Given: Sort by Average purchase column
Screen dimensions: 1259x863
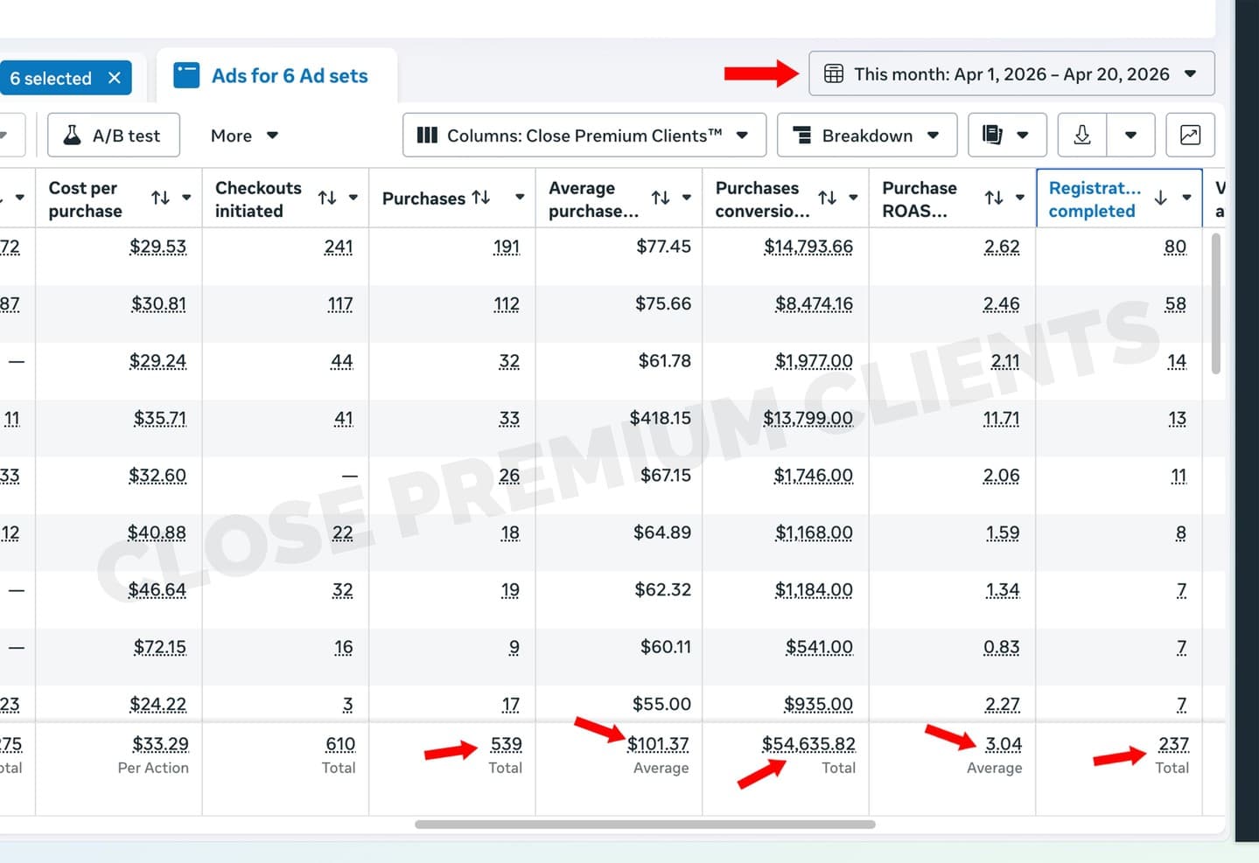Looking at the screenshot, I should point(661,198).
